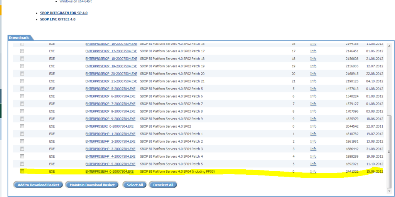Click the Deselect All button
Image resolution: width=395 pixels, height=197 pixels.
click(x=163, y=185)
